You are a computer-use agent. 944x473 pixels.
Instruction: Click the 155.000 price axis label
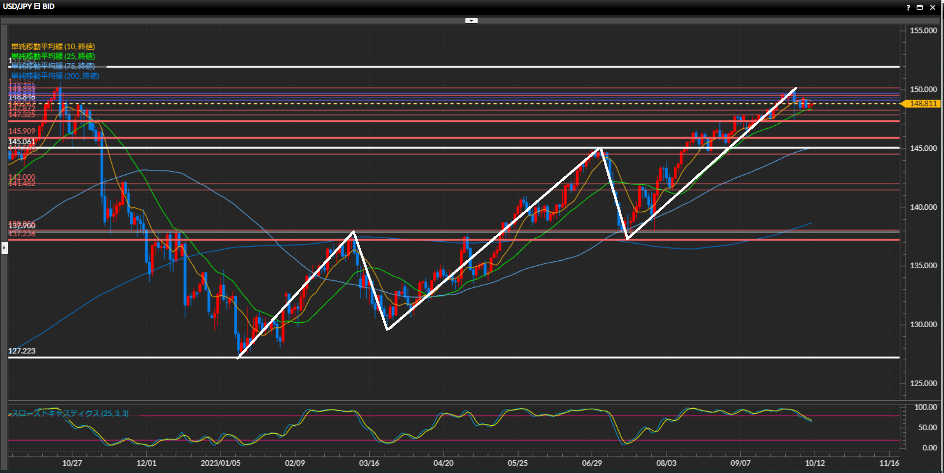coord(923,30)
